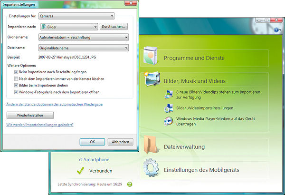Click the Durchsuchen... button
The width and height of the screenshot is (285, 195).
(x=114, y=27)
